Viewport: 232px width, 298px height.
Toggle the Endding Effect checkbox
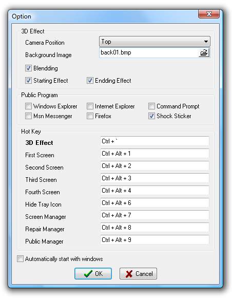tap(90, 80)
